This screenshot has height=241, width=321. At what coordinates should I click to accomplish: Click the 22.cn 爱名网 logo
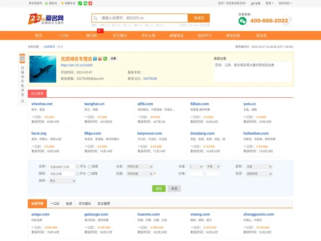coord(46,19)
